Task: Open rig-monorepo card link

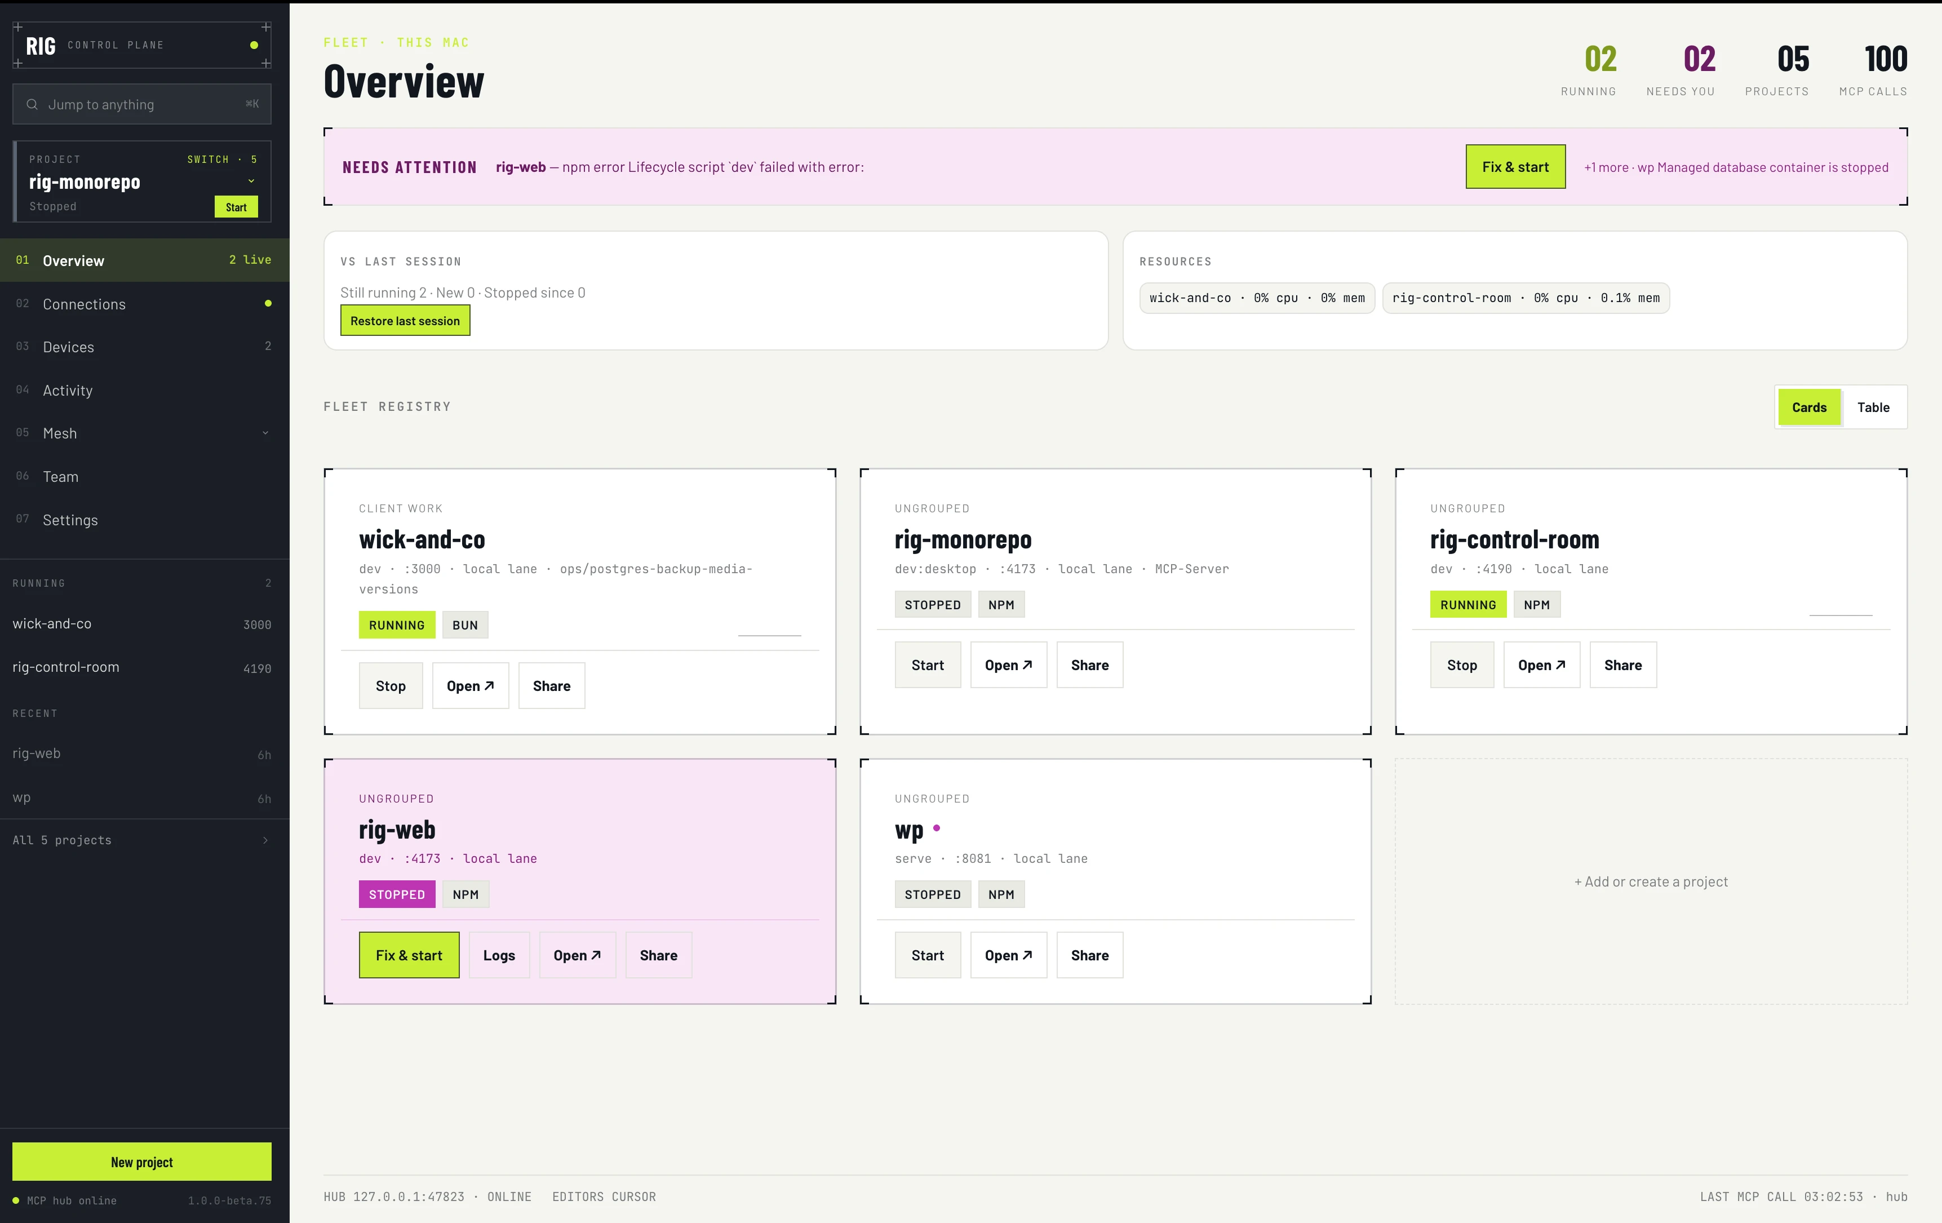Action: (1008, 664)
